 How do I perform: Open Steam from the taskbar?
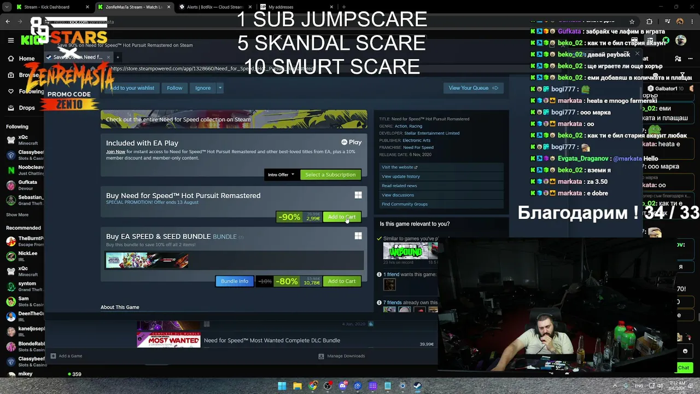[418, 386]
